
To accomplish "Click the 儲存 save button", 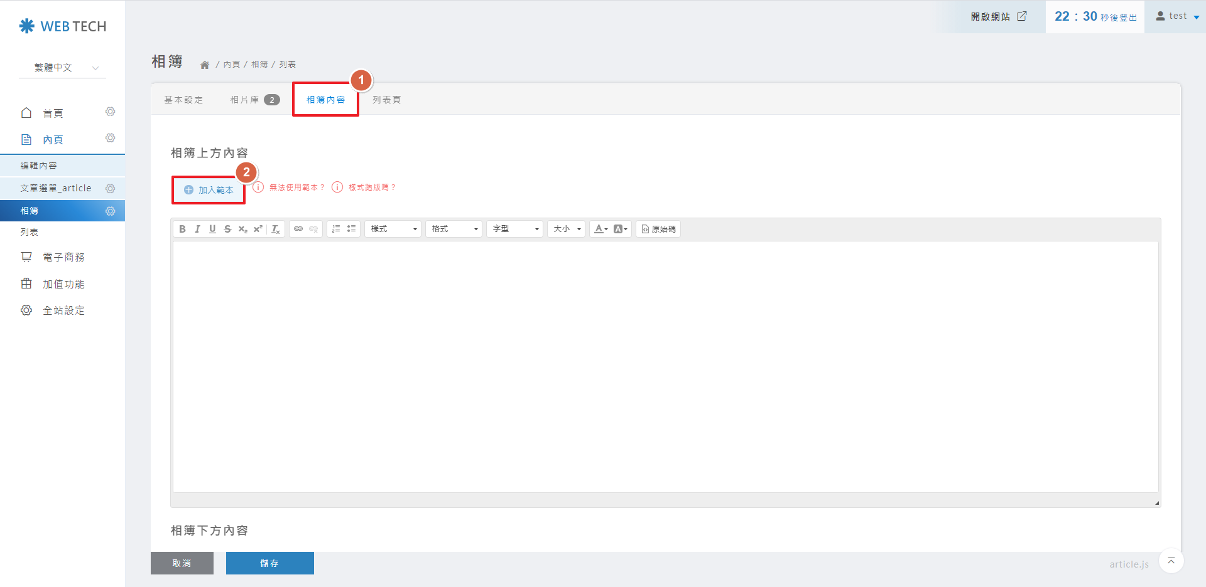I will (x=269, y=563).
